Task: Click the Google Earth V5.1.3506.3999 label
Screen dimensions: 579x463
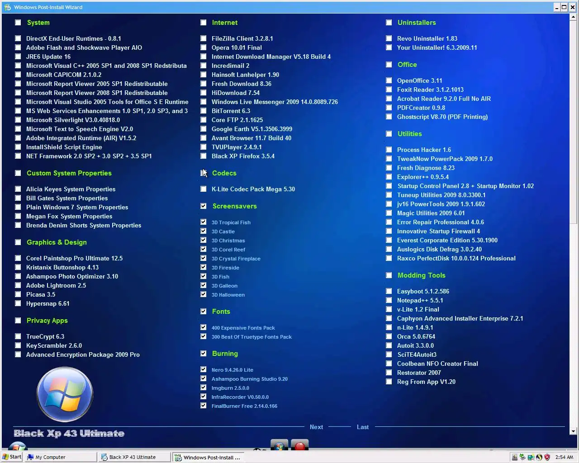Action: 252,129
